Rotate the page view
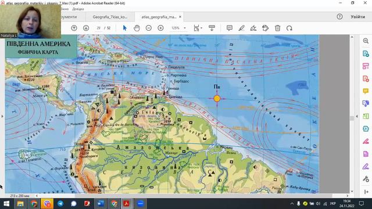The width and height of the screenshot is (372, 209). [289, 28]
